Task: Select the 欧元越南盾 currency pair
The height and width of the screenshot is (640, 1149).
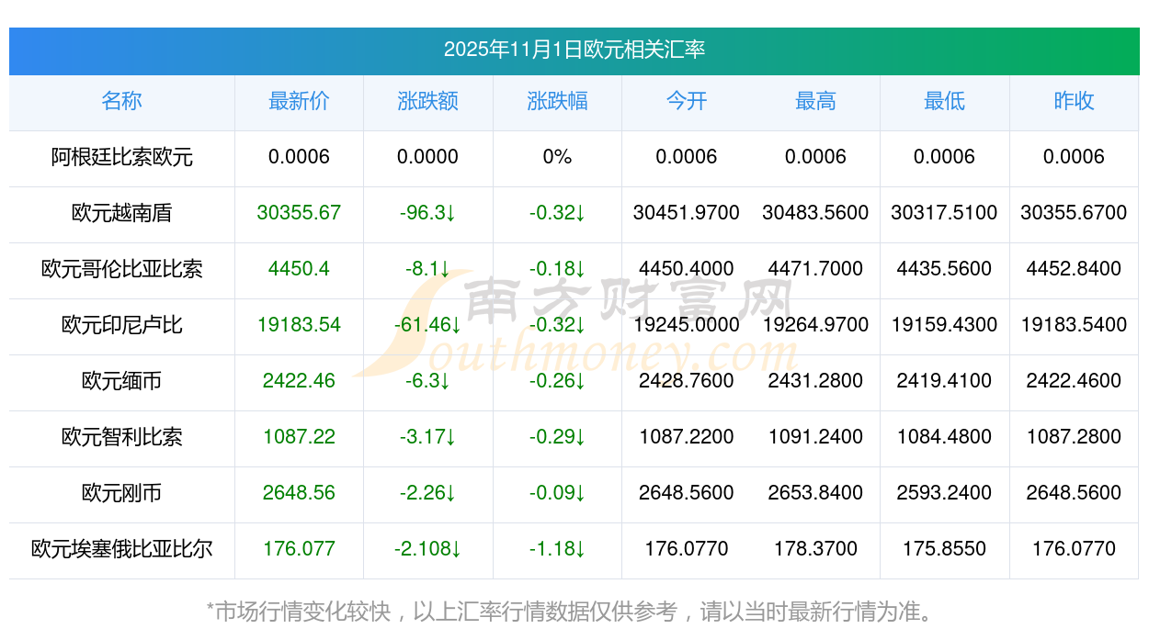Action: tap(121, 213)
